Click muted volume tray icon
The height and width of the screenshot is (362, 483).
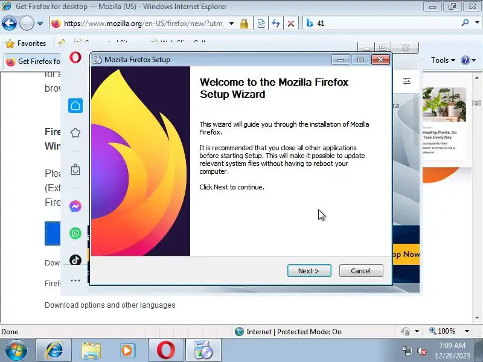tap(421, 351)
